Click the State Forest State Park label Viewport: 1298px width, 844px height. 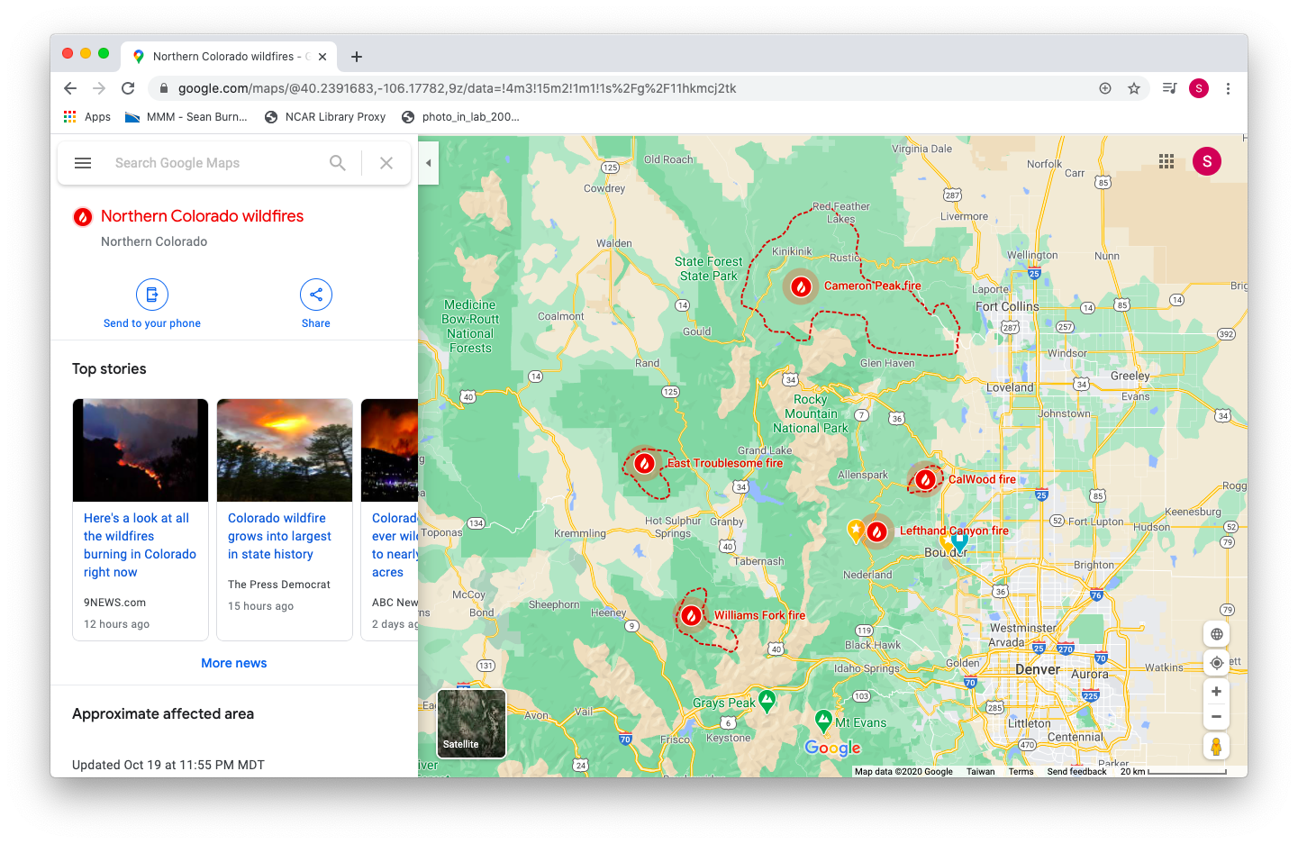click(x=709, y=268)
